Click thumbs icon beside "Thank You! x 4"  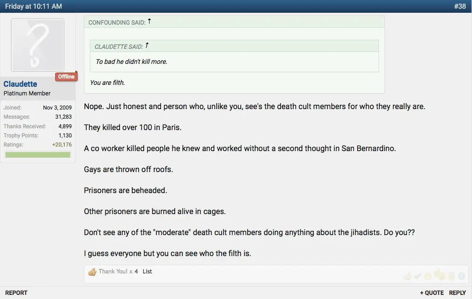coord(93,272)
